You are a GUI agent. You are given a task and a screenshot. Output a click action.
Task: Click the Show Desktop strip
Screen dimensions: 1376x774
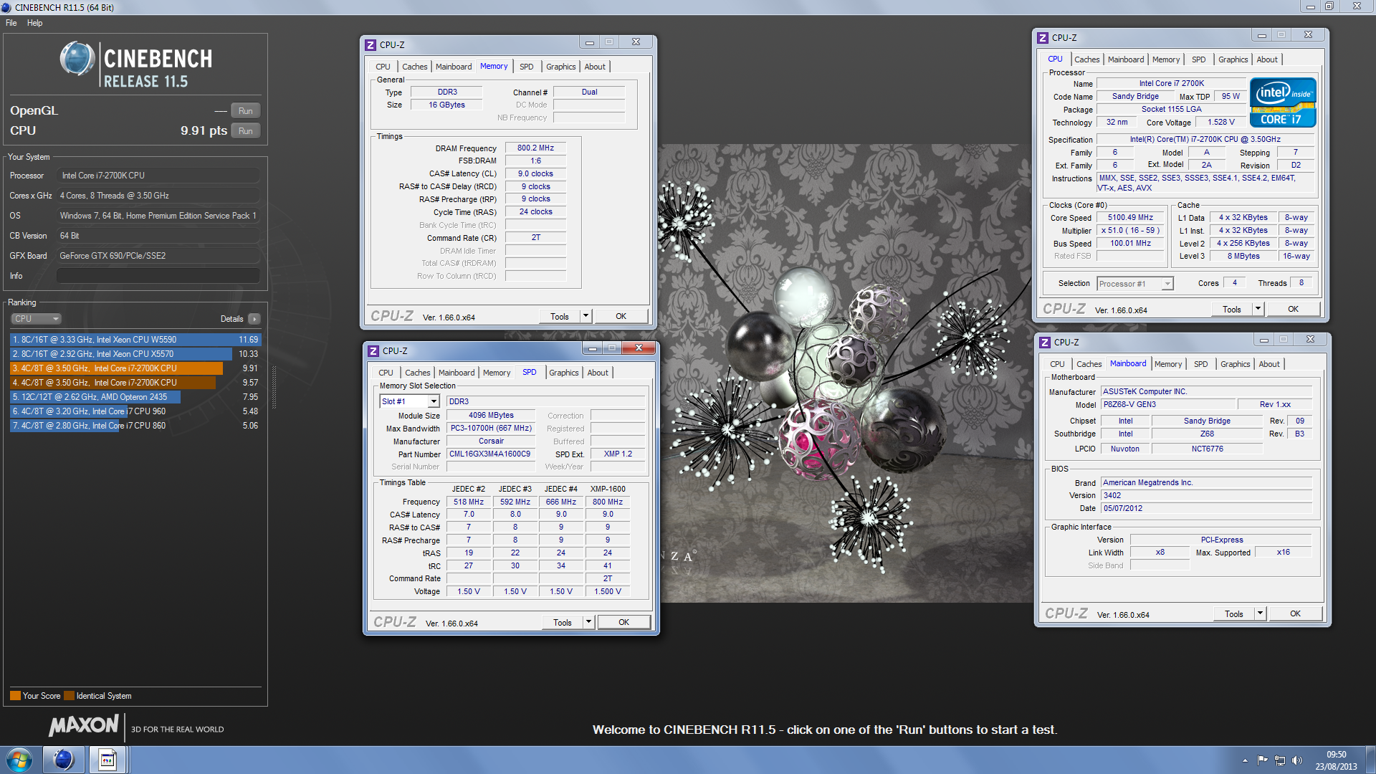click(x=1371, y=760)
